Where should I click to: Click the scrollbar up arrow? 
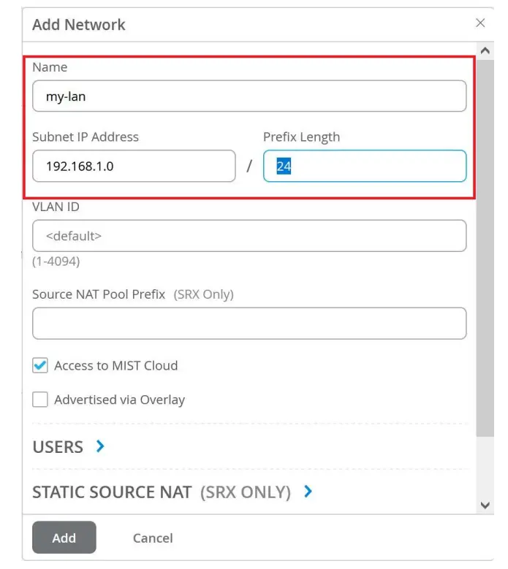[x=485, y=51]
